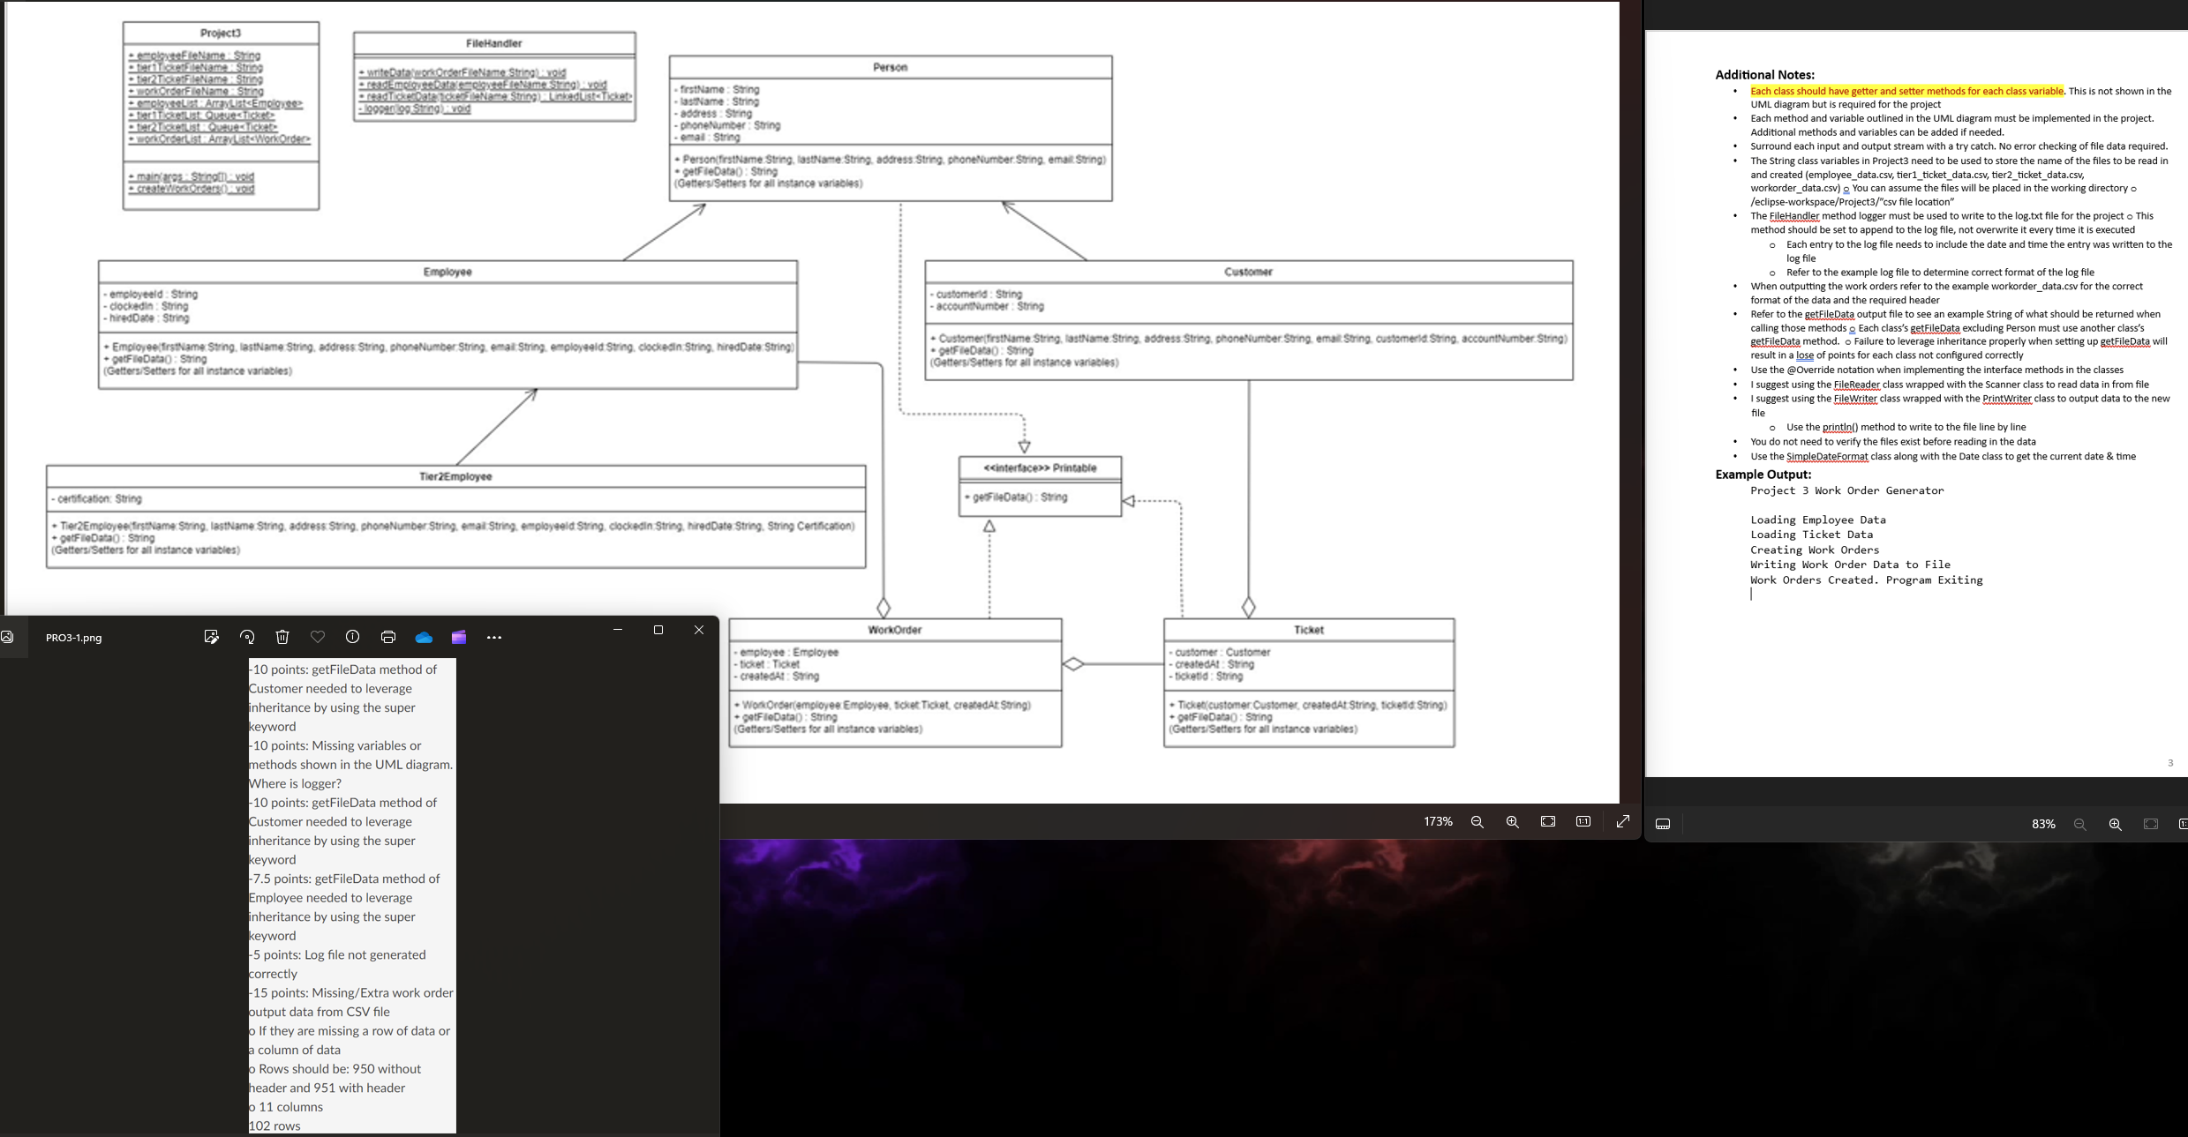Zoom out in the right image viewer
This screenshot has height=1137, width=2188.
point(2080,824)
